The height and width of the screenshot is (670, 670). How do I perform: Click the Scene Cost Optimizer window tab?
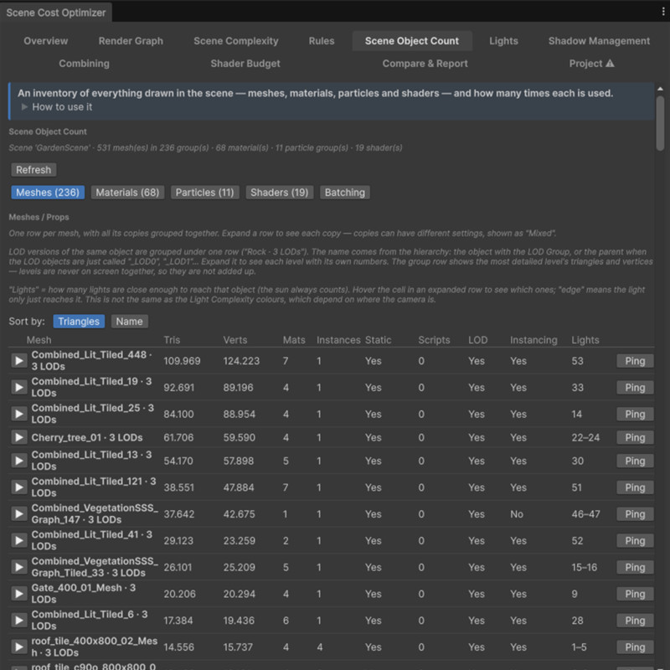pyautogui.click(x=56, y=13)
